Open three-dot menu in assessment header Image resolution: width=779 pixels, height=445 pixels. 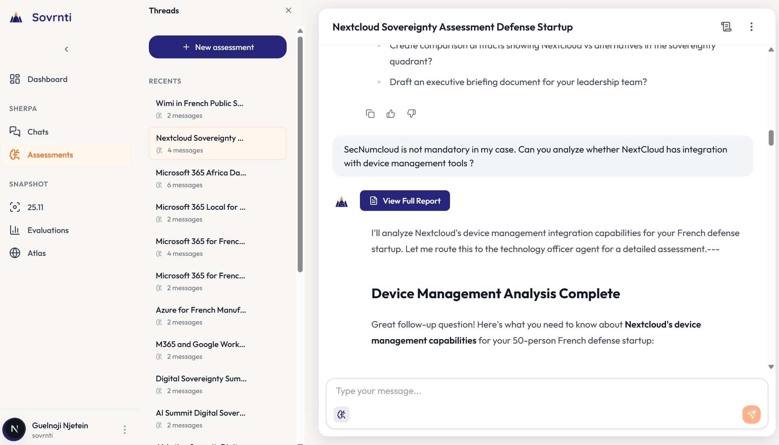click(x=751, y=27)
